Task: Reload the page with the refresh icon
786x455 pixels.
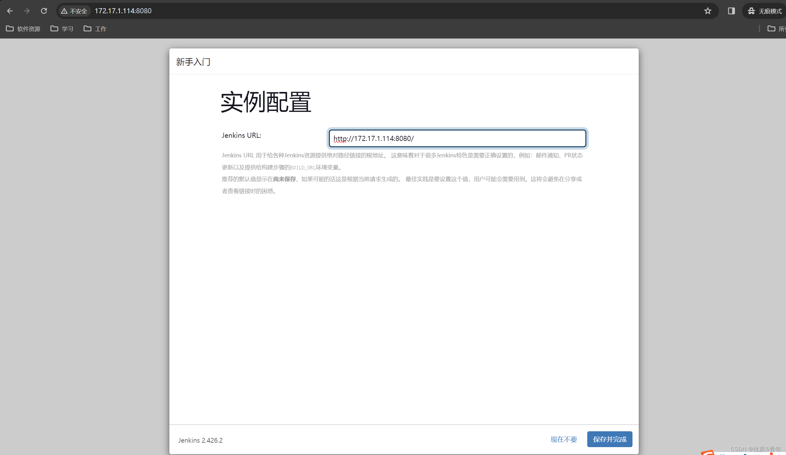Action: pos(44,11)
